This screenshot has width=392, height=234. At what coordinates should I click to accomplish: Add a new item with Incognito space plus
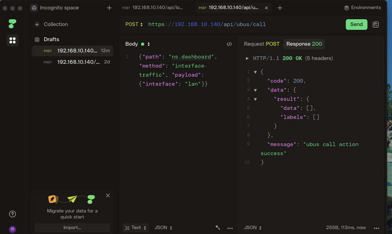click(109, 8)
